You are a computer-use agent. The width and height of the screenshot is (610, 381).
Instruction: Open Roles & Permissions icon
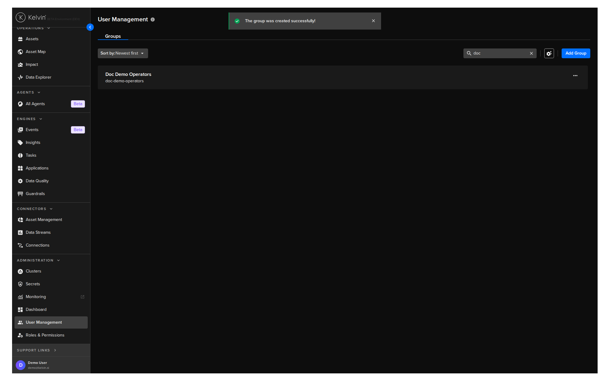20,335
